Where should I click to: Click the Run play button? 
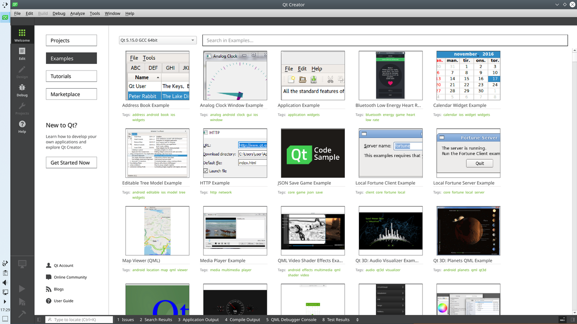22,289
